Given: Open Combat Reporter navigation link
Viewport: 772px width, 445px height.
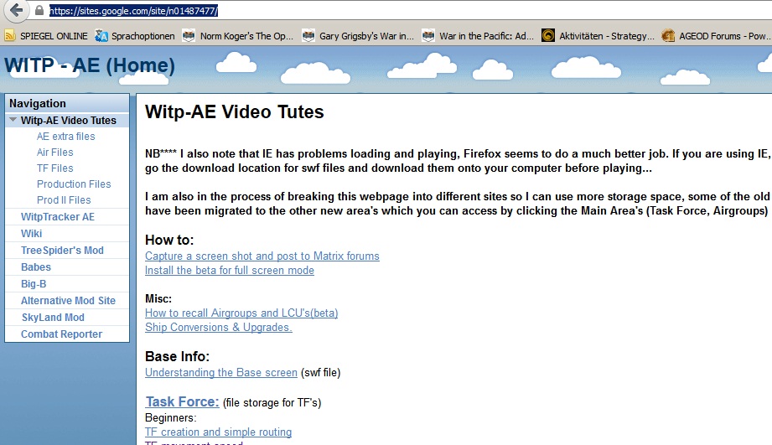Looking at the screenshot, I should coord(61,334).
